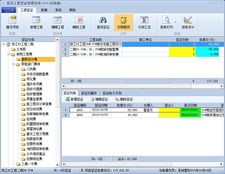Collapse the 浙江XX工程二期 root node
The height and width of the screenshot is (174, 225).
click(3, 44)
